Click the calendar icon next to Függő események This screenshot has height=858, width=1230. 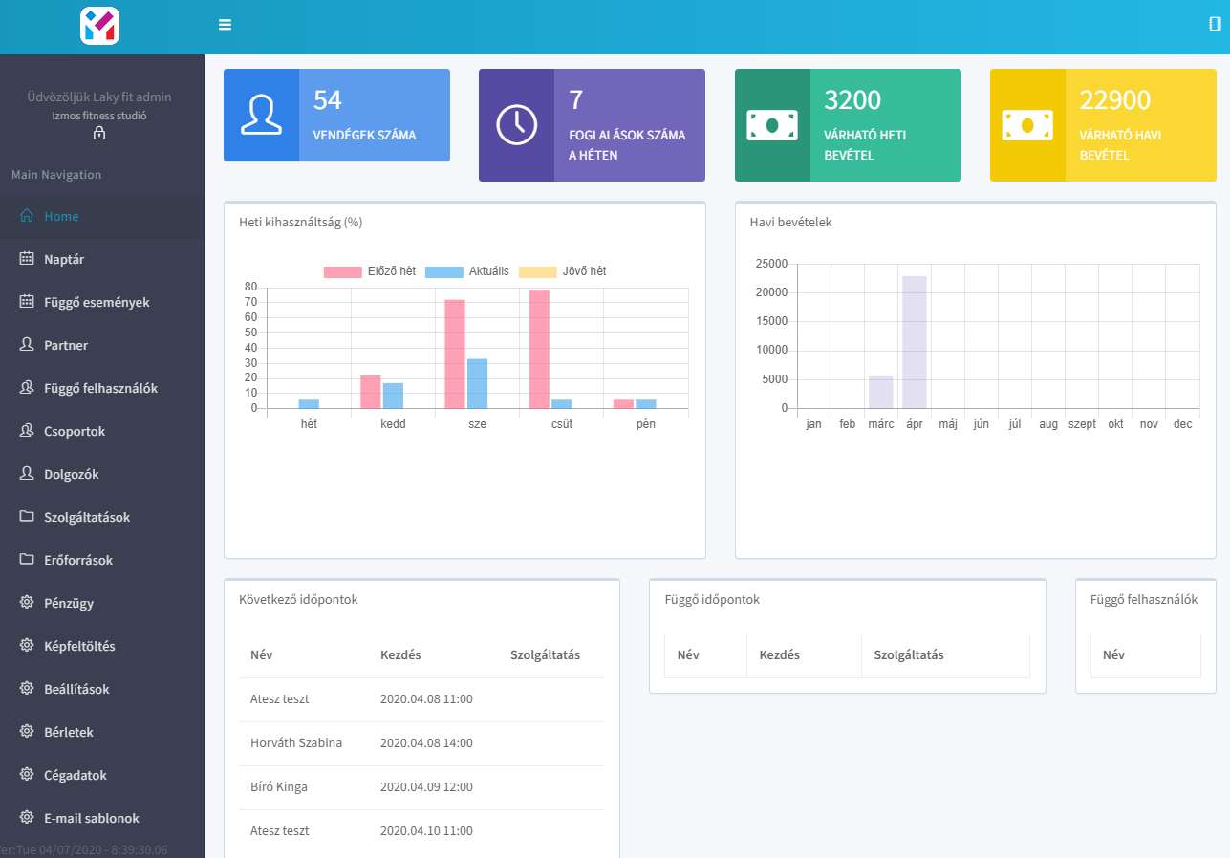pyautogui.click(x=27, y=302)
